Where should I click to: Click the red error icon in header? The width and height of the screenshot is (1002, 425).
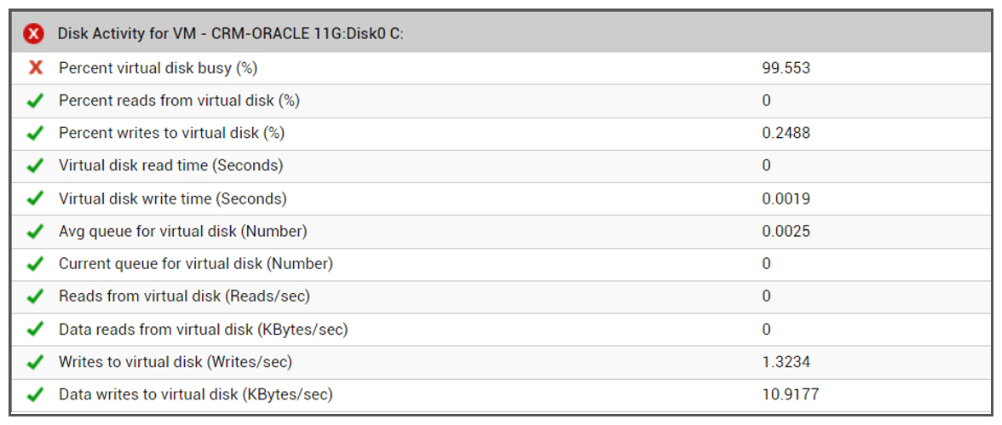tap(33, 33)
